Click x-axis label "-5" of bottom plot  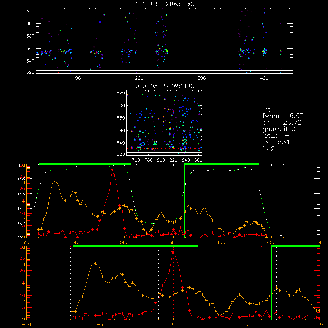click(100, 325)
